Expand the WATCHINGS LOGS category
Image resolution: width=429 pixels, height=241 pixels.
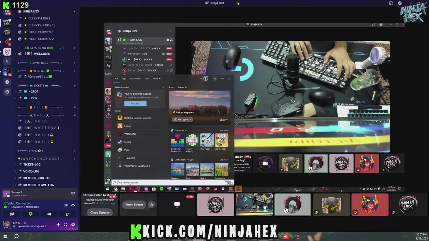[39, 159]
